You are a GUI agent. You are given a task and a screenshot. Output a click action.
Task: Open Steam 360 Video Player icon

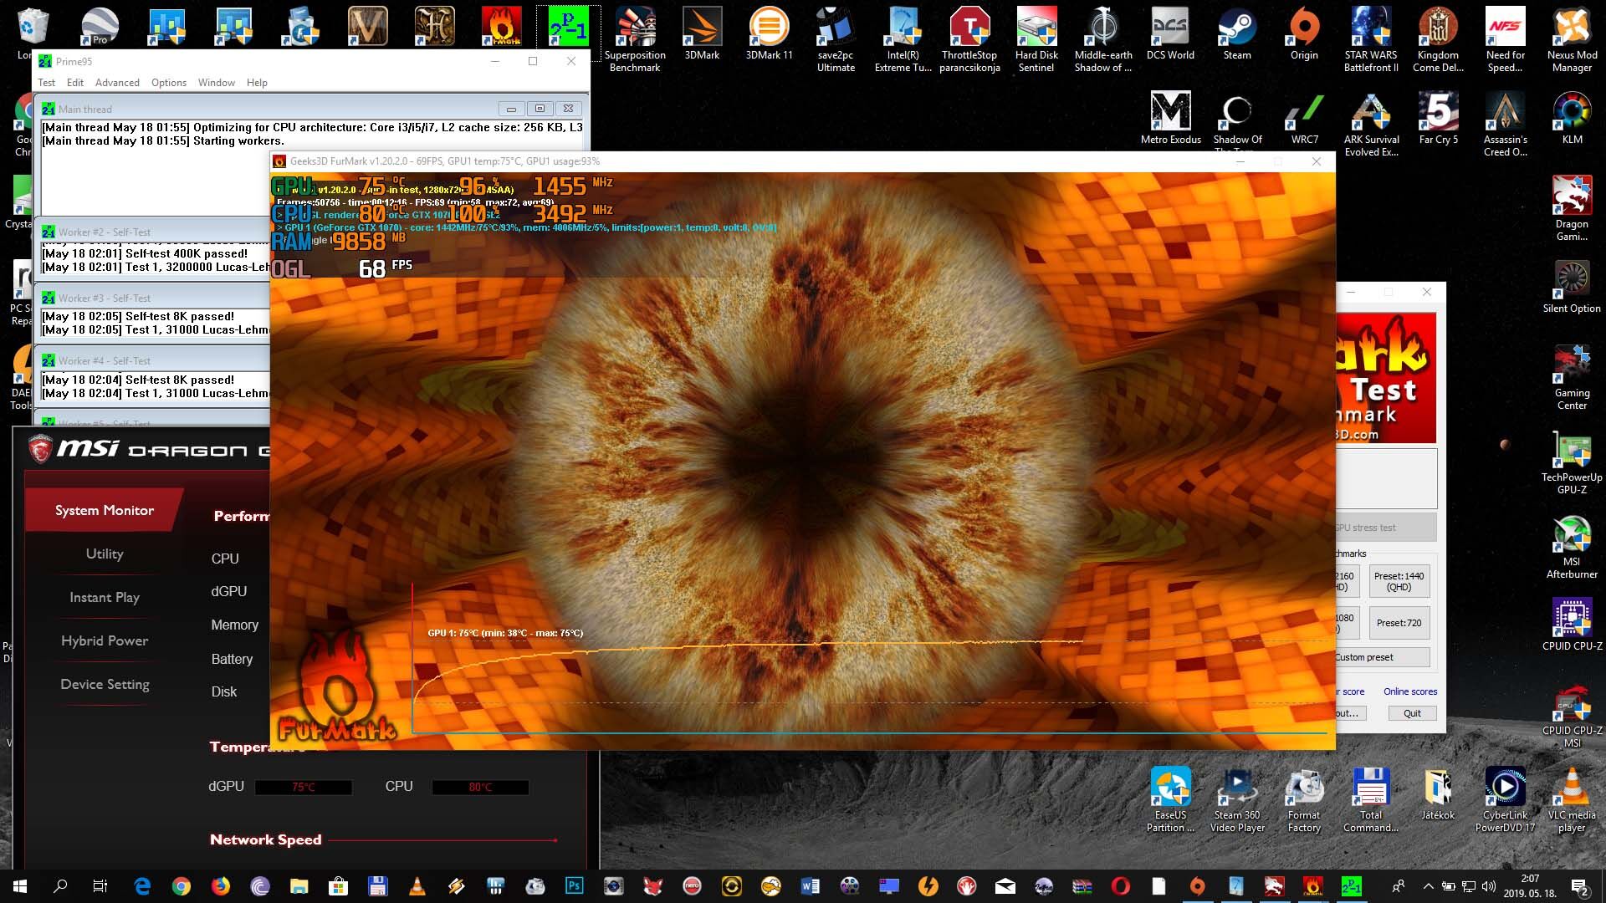pyautogui.click(x=1237, y=800)
